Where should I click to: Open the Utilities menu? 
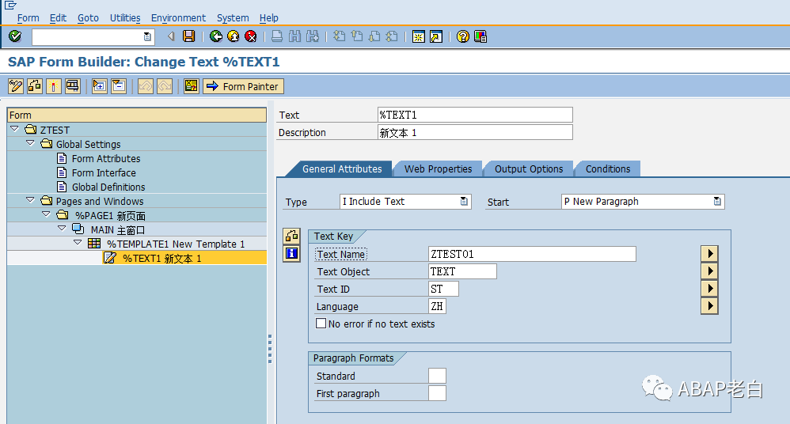tap(125, 17)
